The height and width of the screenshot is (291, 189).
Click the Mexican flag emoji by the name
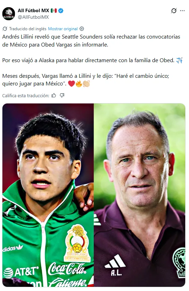click(54, 10)
